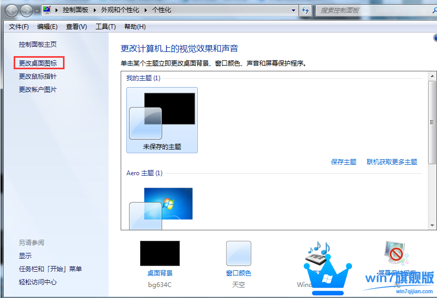Open the 编辑(E) menu

[x=47, y=27]
